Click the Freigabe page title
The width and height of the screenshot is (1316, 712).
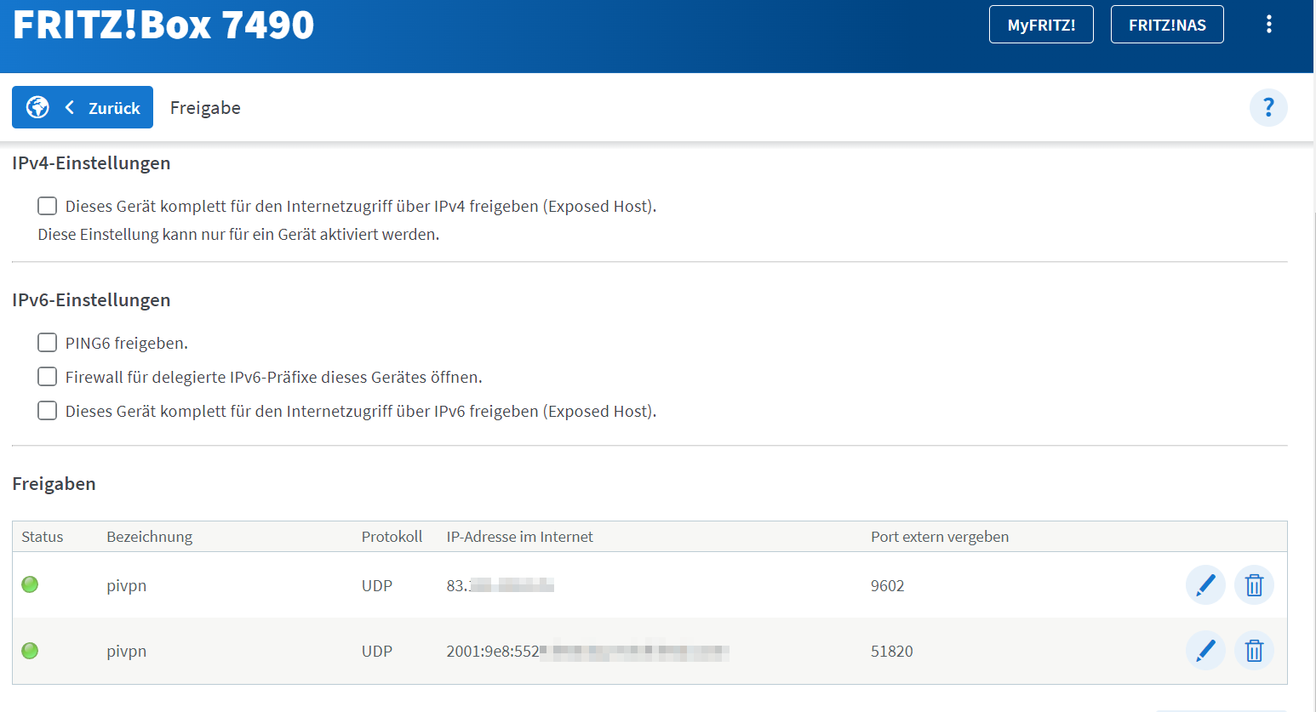pyautogui.click(x=205, y=108)
